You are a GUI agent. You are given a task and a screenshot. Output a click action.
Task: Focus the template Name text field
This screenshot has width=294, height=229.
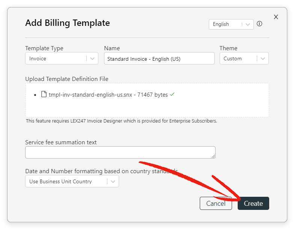click(x=159, y=58)
